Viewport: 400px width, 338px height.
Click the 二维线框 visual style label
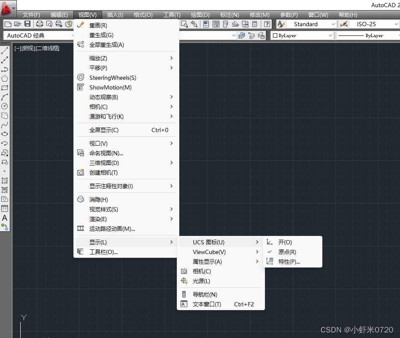tap(47, 48)
